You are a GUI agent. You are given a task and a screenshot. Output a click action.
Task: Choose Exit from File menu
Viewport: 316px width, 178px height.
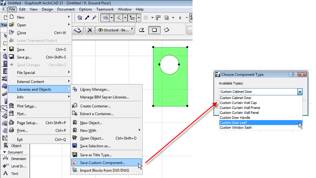pos(40,139)
